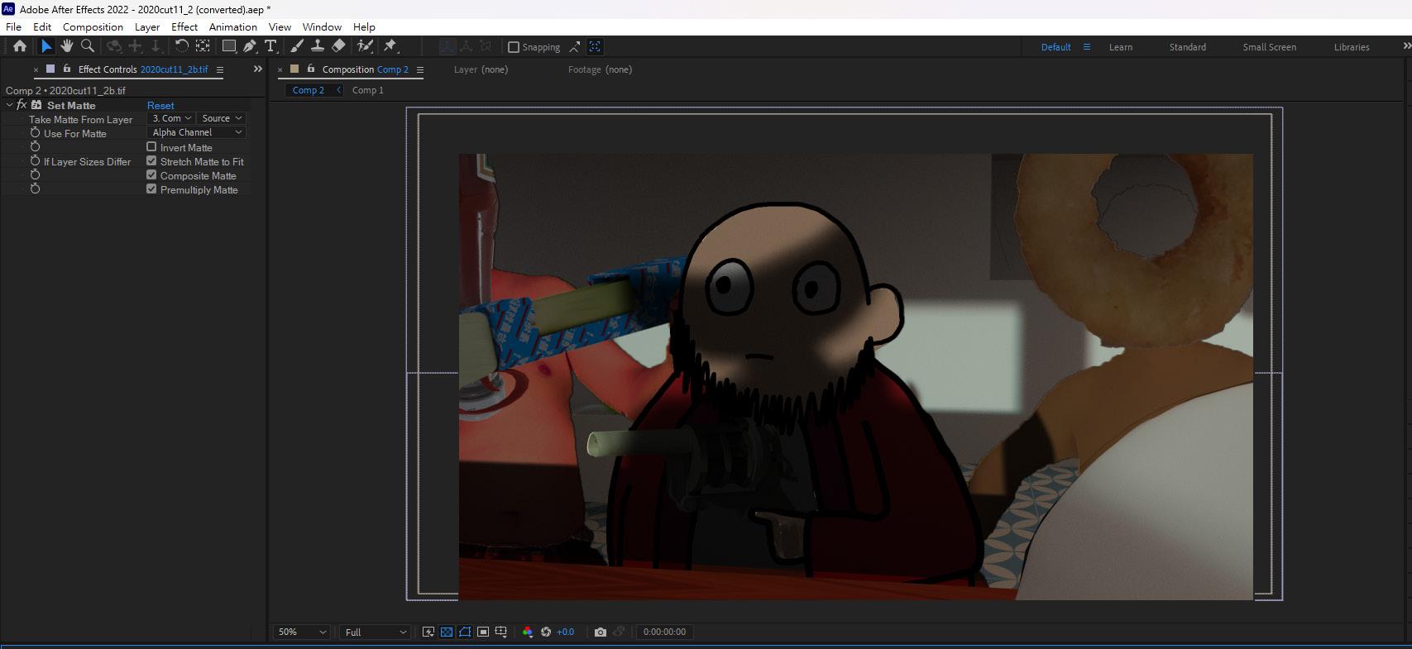Select the Rectangle shape tool
Screen dimensions: 1412x649
[x=229, y=46]
